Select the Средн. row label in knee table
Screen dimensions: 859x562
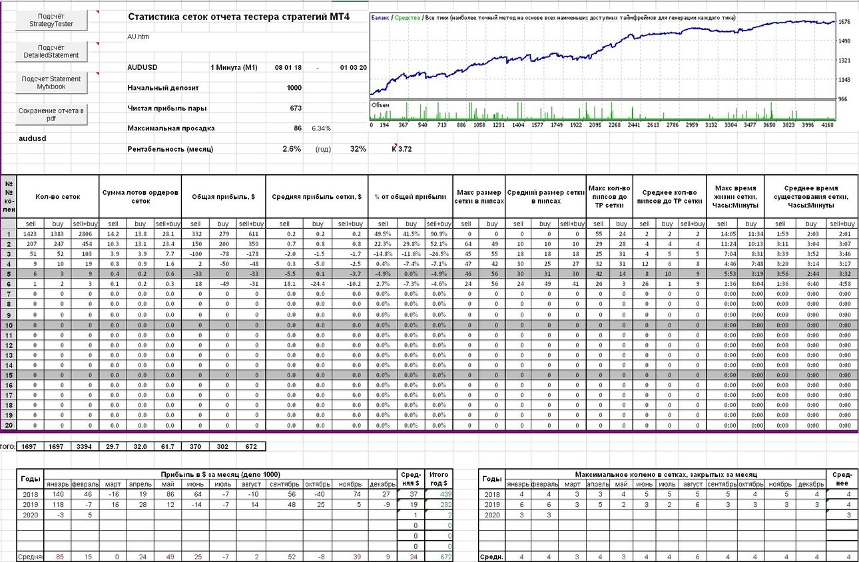pos(491,557)
